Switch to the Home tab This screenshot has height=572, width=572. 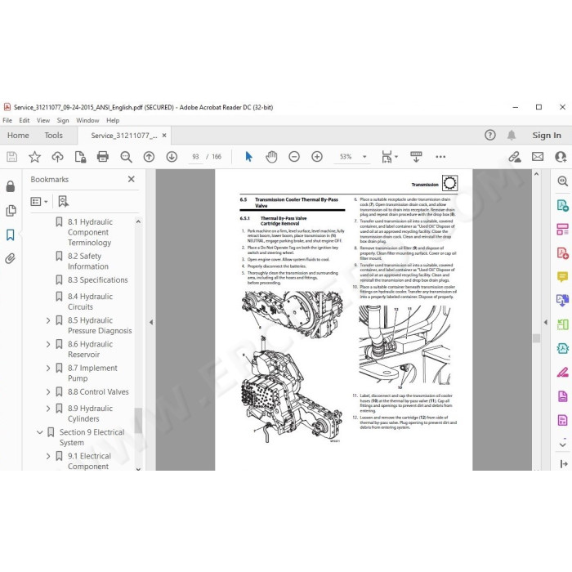pos(18,136)
